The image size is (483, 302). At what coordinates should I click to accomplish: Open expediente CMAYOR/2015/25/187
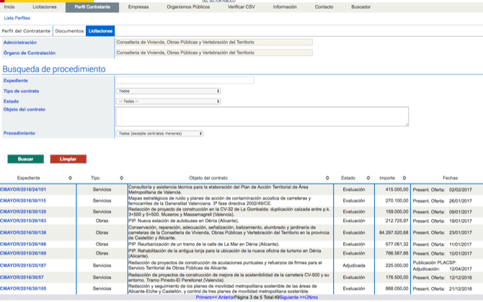23,265
